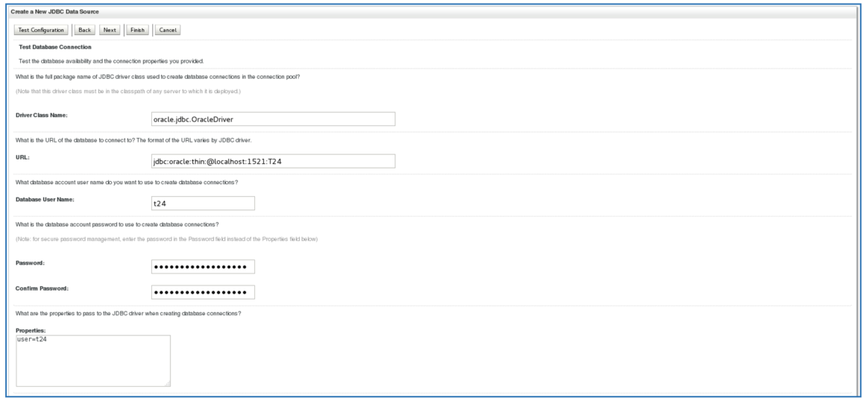Focus the Confirm Password input field

click(203, 292)
